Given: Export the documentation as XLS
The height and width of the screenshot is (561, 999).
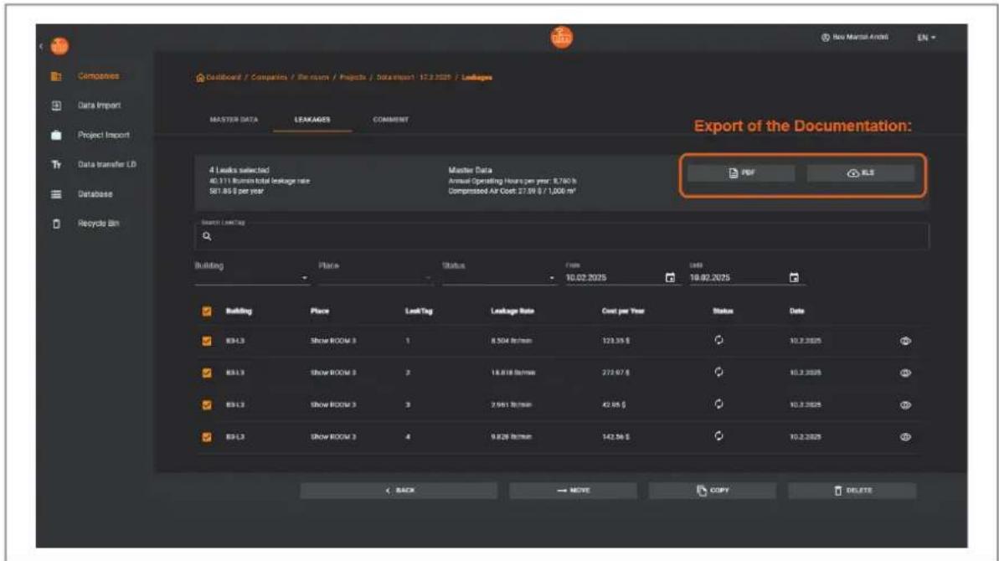Looking at the screenshot, I should pyautogui.click(x=860, y=173).
